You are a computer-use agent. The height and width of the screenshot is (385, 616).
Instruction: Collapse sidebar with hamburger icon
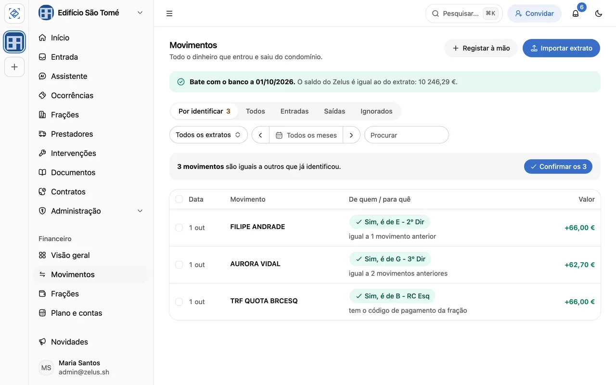169,13
